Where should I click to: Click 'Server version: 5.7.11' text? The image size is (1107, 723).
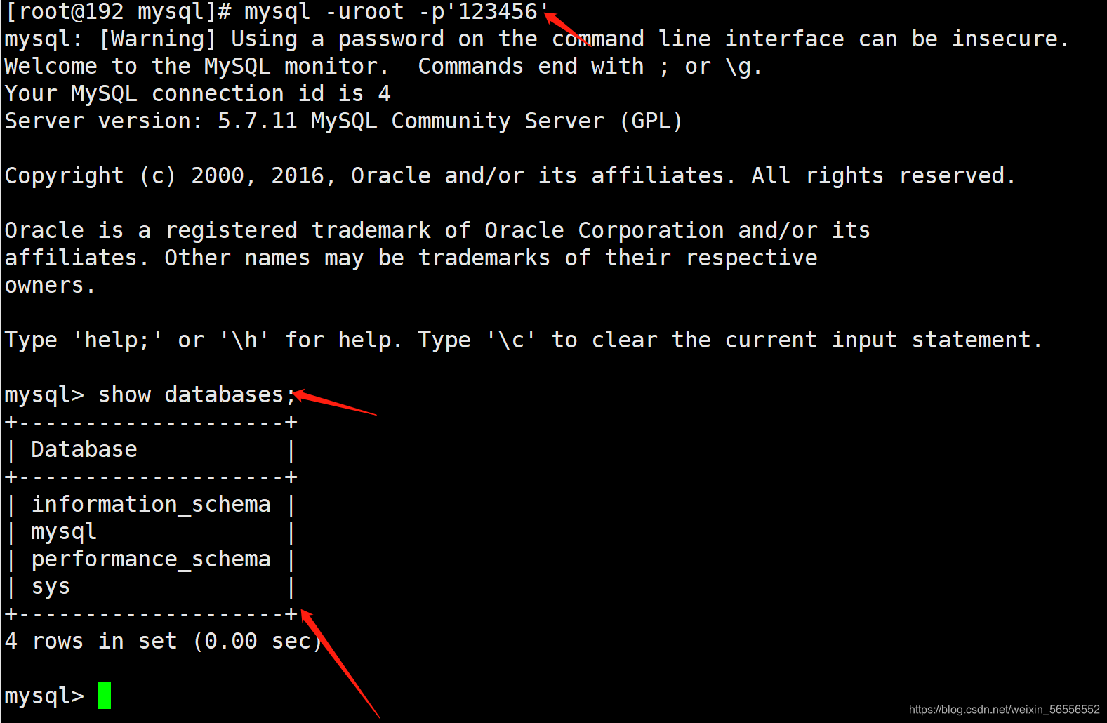click(151, 121)
